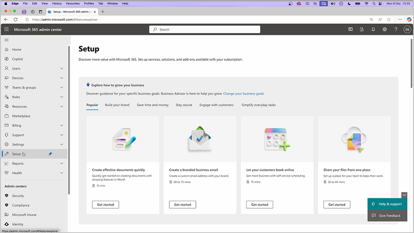Switch to Engage with customers tab
Screen dimensions: 414x233
[216, 105]
